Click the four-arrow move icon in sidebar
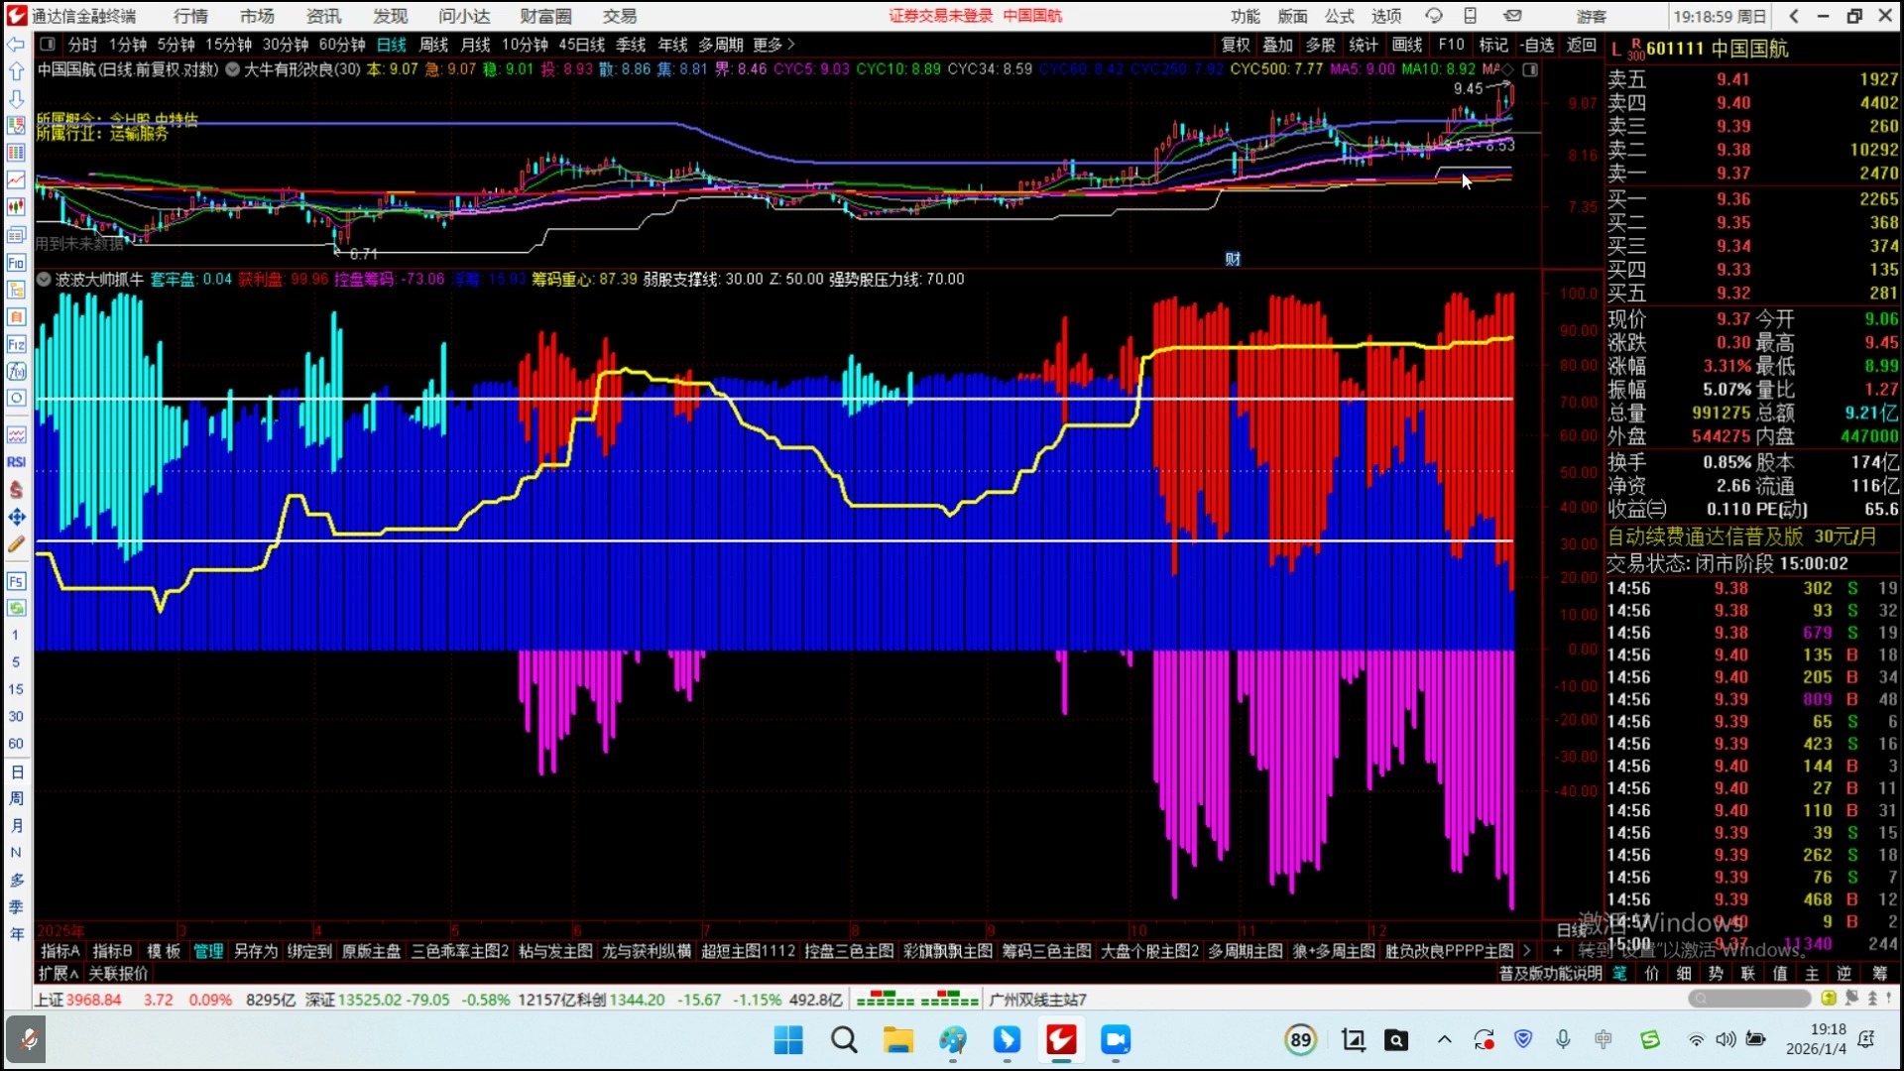Image resolution: width=1904 pixels, height=1071 pixels. point(16,517)
